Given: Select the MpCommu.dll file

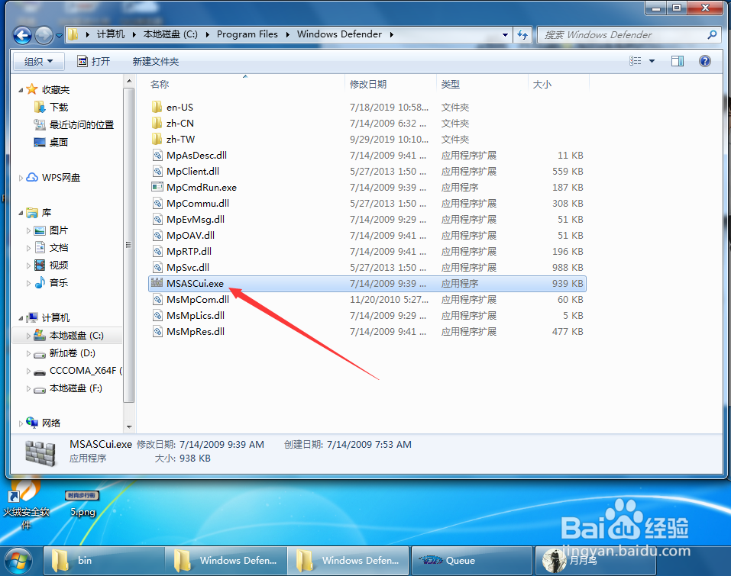Looking at the screenshot, I should [367, 204].
